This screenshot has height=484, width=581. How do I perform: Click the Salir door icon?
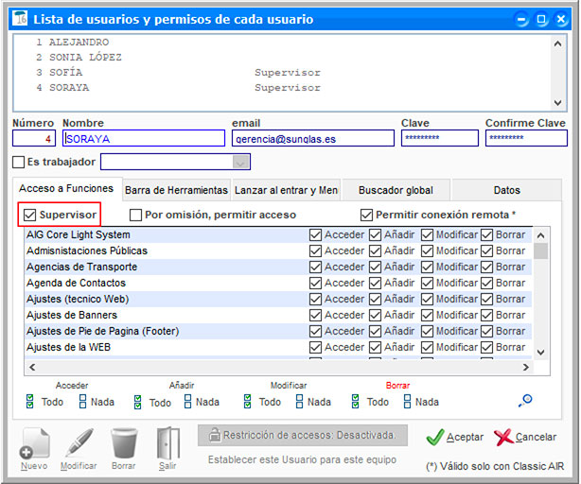point(168,443)
